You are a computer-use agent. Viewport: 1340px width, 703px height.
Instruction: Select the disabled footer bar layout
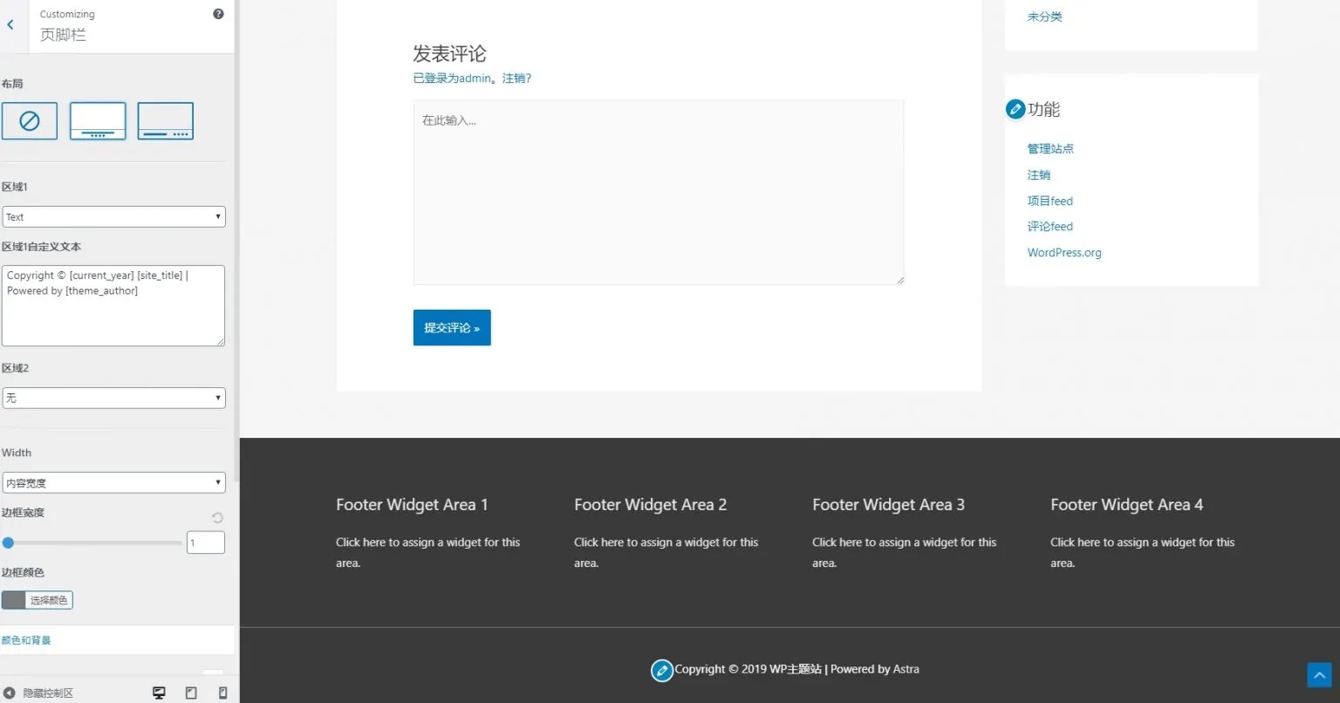[x=30, y=120]
